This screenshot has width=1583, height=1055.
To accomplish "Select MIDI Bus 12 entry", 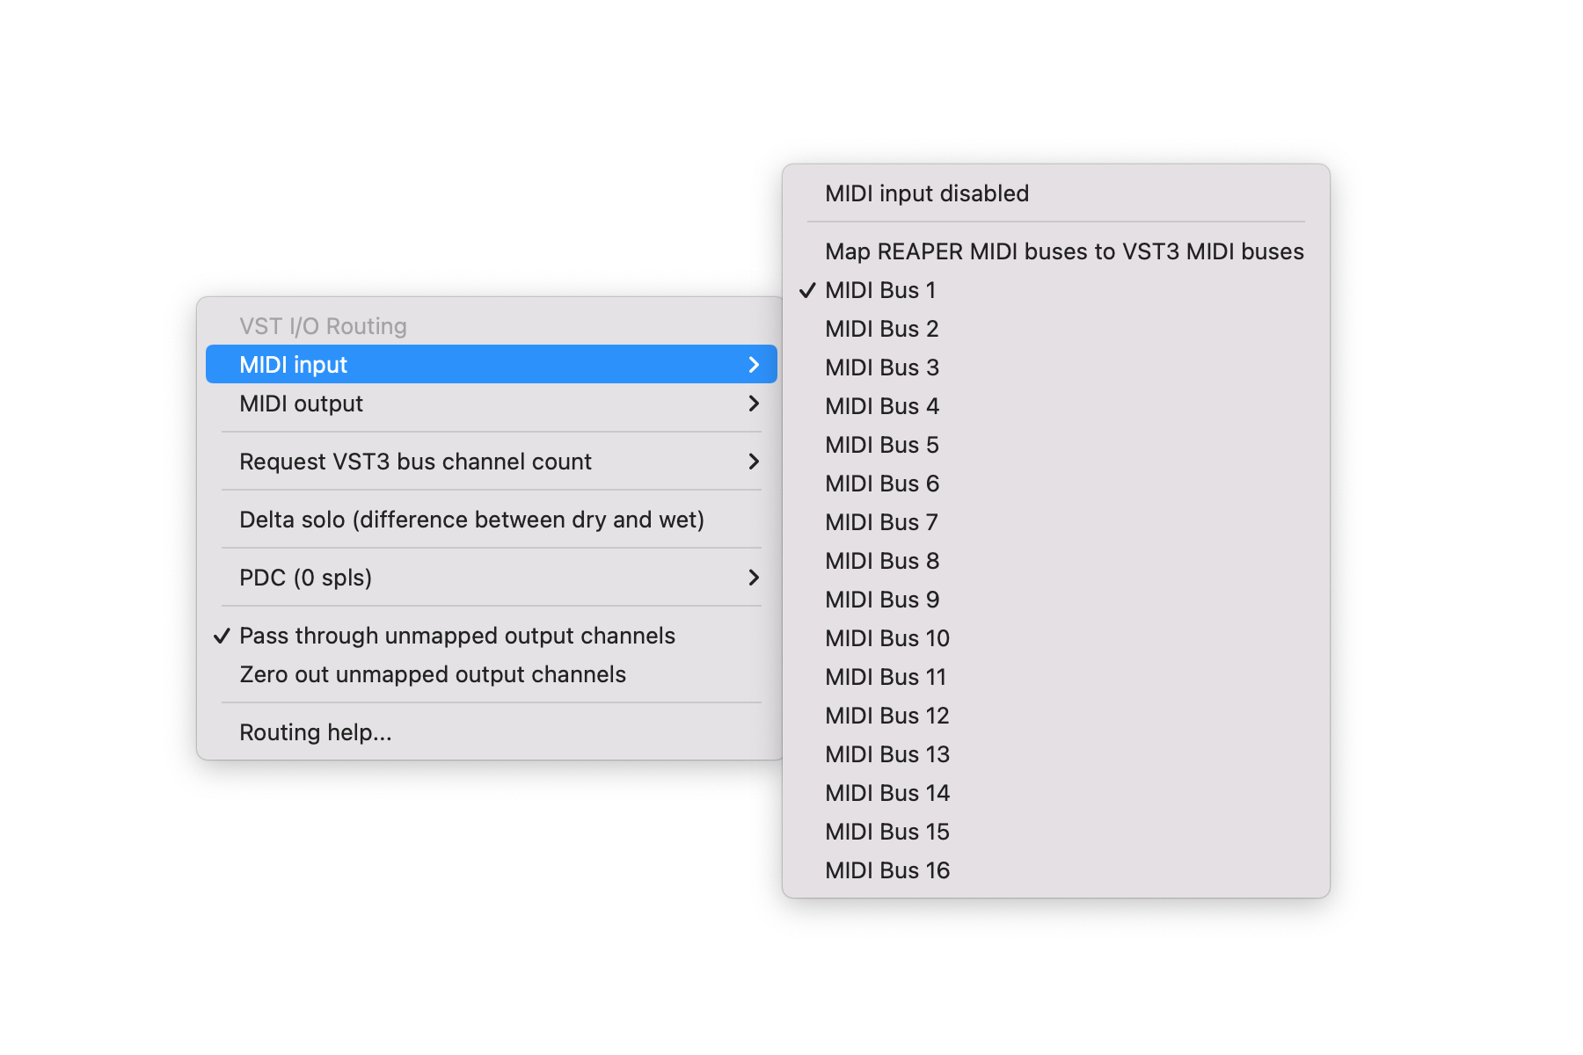I will click(887, 716).
